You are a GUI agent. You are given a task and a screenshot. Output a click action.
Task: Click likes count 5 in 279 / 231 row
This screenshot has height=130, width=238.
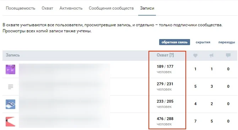195,86
